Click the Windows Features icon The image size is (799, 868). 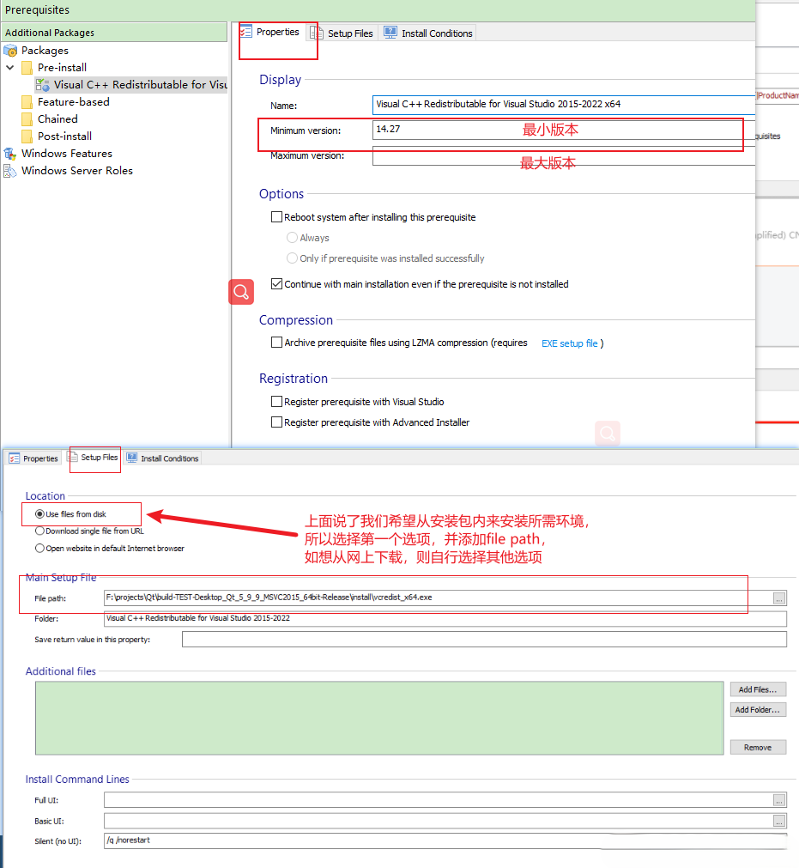click(10, 154)
